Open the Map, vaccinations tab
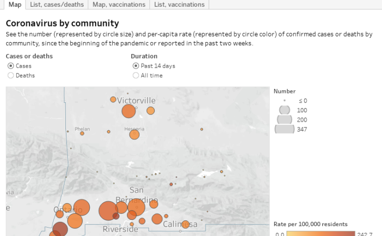The image size is (382, 236). [119, 5]
